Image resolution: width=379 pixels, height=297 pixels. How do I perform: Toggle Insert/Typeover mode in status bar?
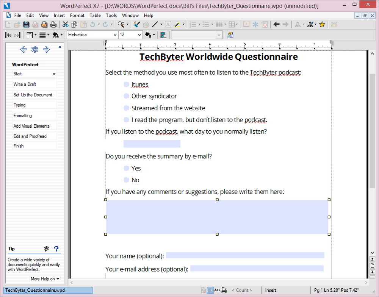(x=271, y=290)
